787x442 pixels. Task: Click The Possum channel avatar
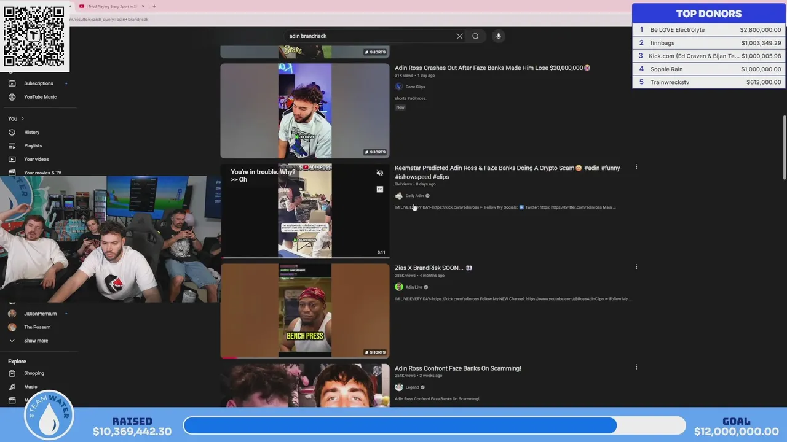(12, 327)
